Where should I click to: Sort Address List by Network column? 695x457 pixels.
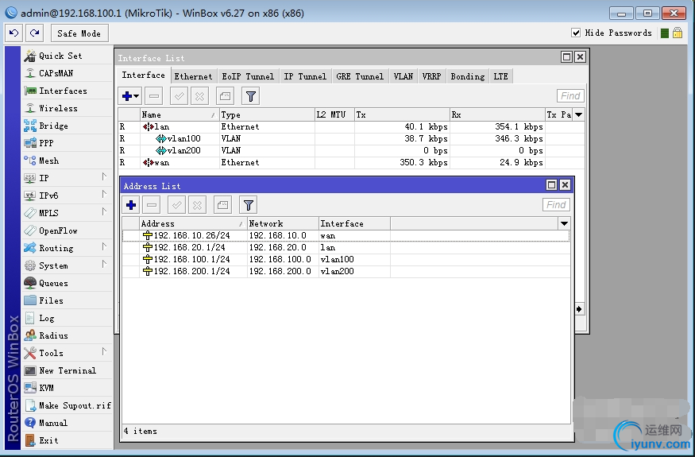[283, 223]
